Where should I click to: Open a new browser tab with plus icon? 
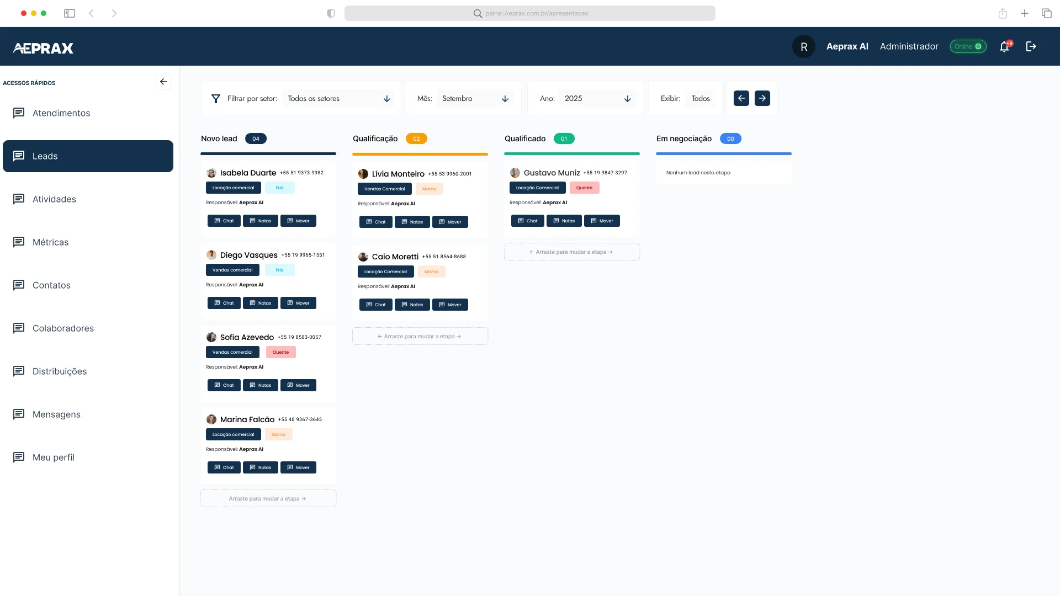pyautogui.click(x=1025, y=13)
